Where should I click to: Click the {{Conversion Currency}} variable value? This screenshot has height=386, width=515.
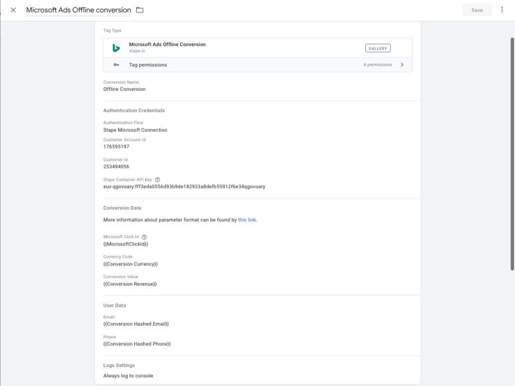point(130,264)
